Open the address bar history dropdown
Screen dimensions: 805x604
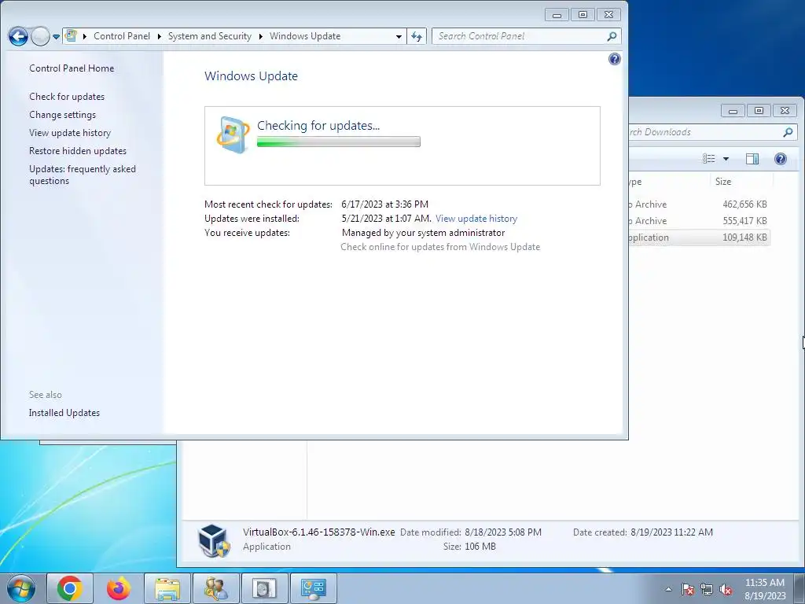pos(399,36)
